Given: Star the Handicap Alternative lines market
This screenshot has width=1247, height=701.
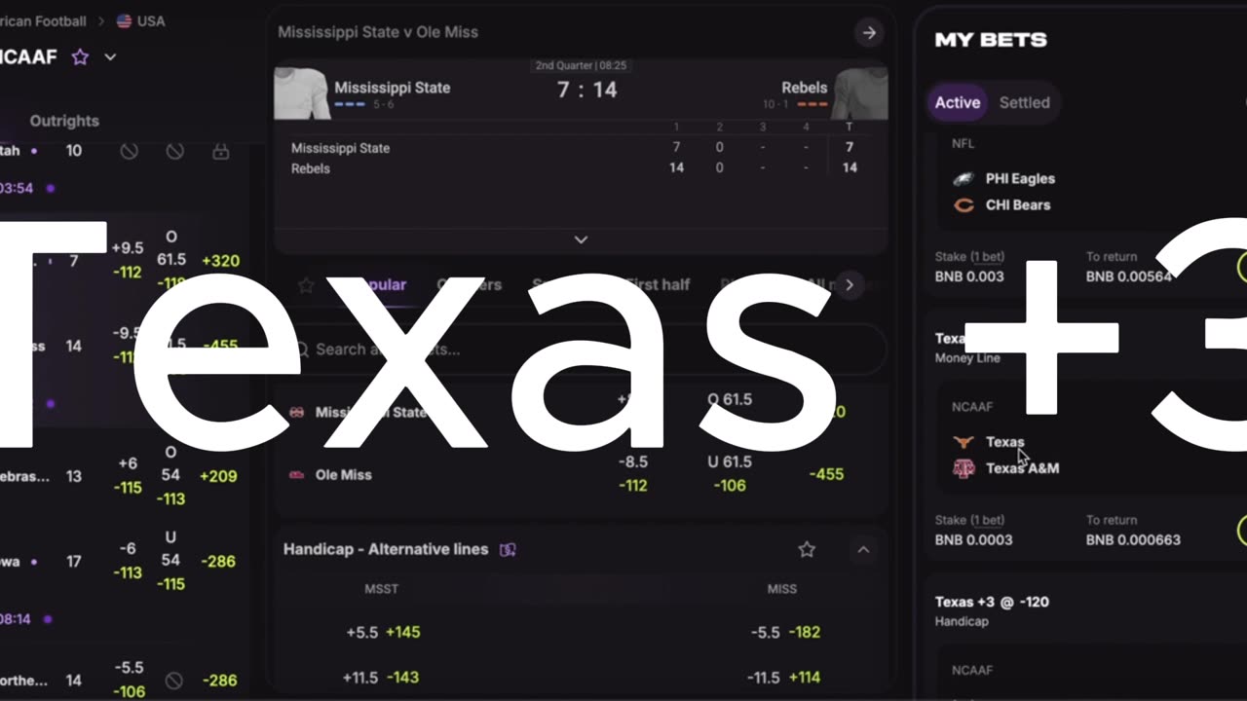Looking at the screenshot, I should click(x=807, y=549).
